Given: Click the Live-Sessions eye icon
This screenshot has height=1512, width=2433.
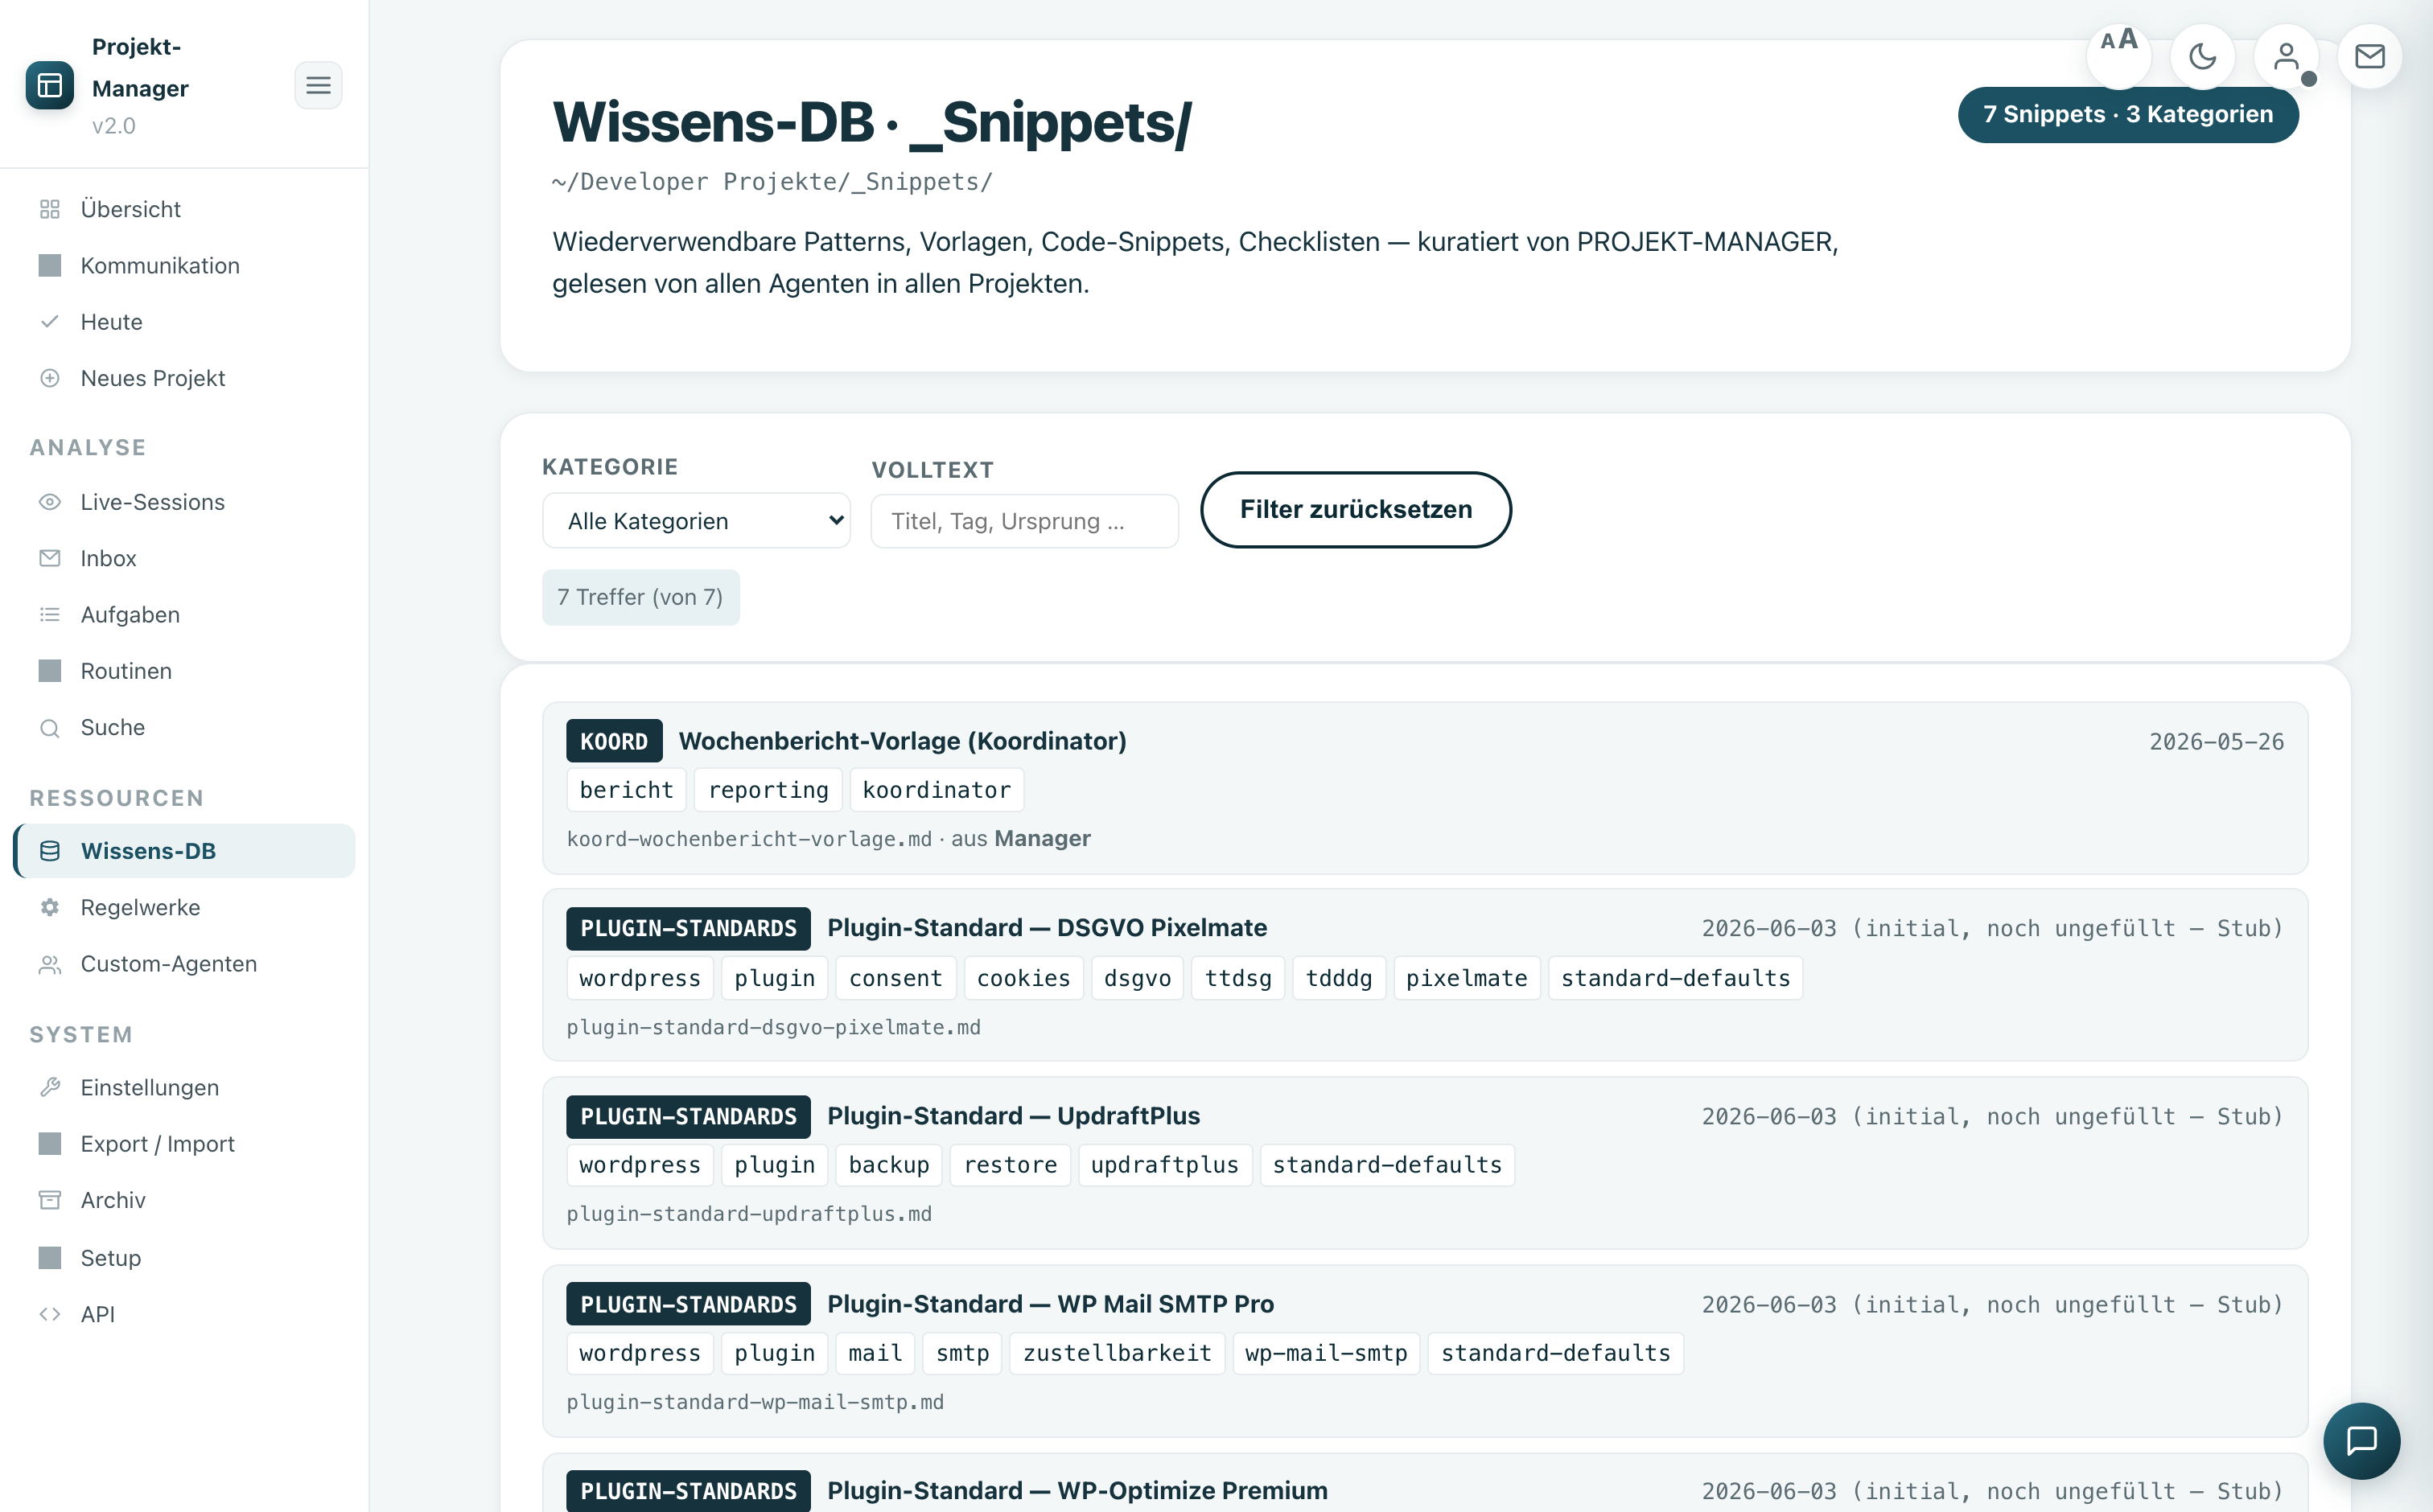Looking at the screenshot, I should [50, 502].
